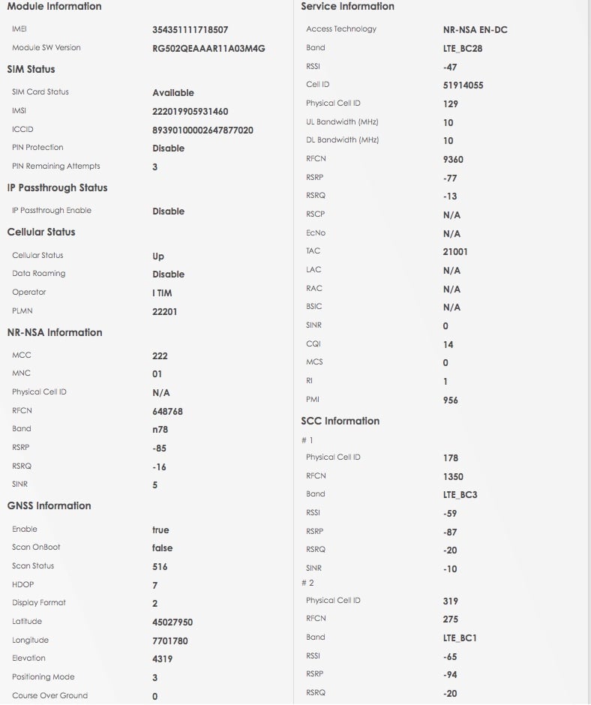Image resolution: width=591 pixels, height=705 pixels.
Task: Select the Operator value I TIM
Action: pyautogui.click(x=162, y=293)
